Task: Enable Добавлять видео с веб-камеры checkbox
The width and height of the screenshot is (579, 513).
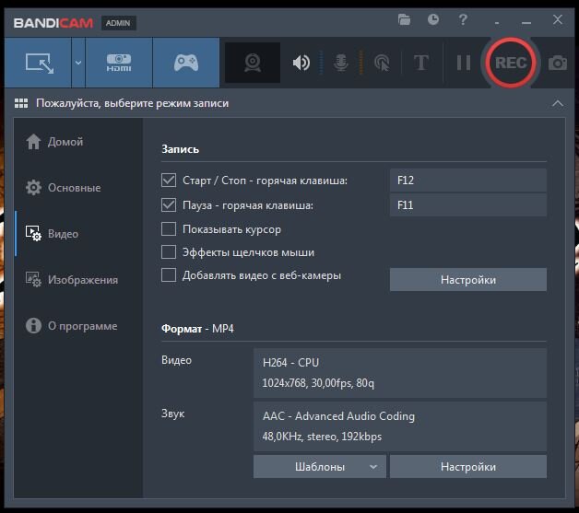Action: pyautogui.click(x=169, y=275)
